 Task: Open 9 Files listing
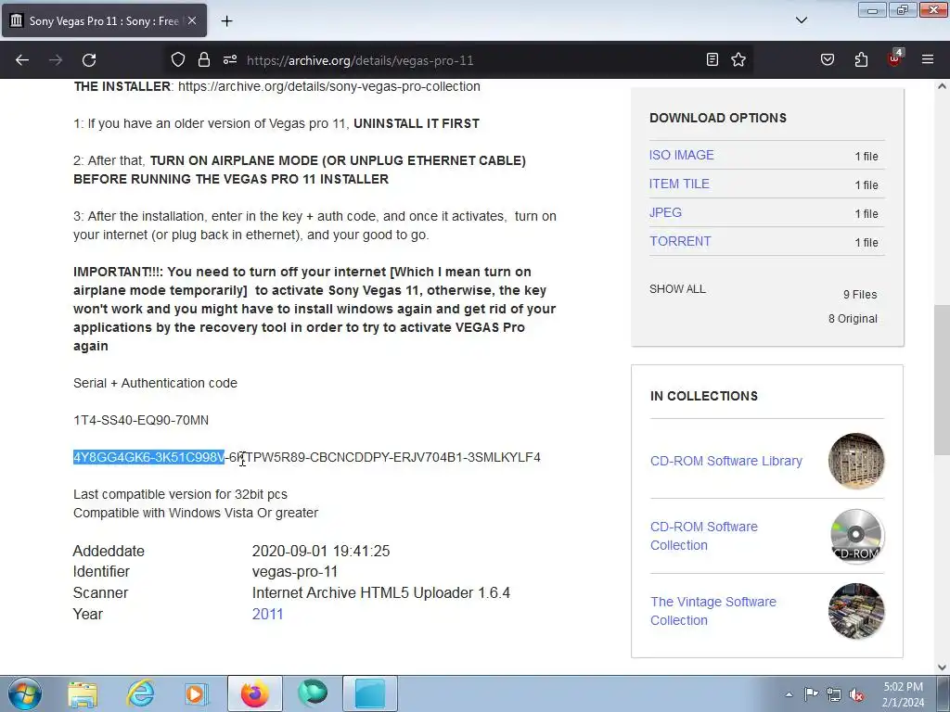click(860, 294)
